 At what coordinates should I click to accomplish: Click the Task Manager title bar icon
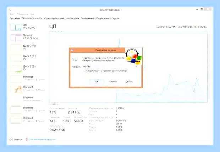10,10
